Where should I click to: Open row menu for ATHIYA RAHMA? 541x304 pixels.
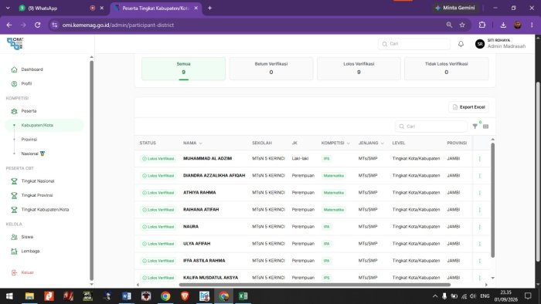480,193
